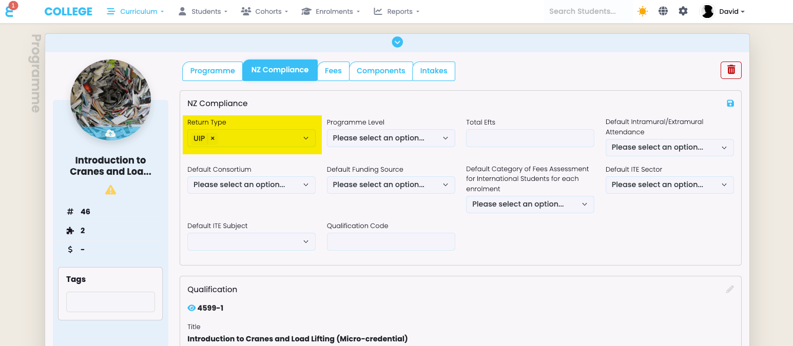793x346 pixels.
Task: Expand the Return Type dropdown
Action: (x=306, y=138)
